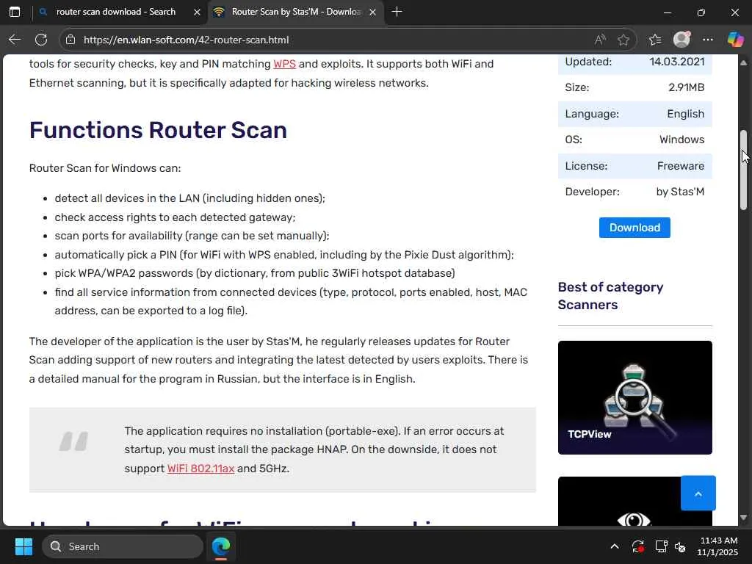Show hidden system tray icons
The width and height of the screenshot is (752, 564).
pyautogui.click(x=615, y=546)
